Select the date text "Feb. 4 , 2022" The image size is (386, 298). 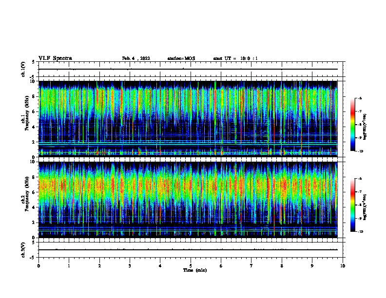click(x=136, y=58)
